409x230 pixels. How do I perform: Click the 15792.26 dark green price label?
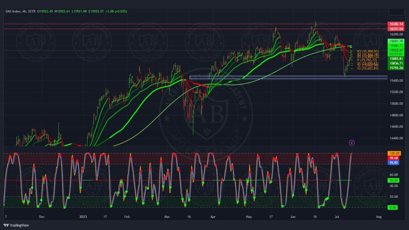point(396,68)
